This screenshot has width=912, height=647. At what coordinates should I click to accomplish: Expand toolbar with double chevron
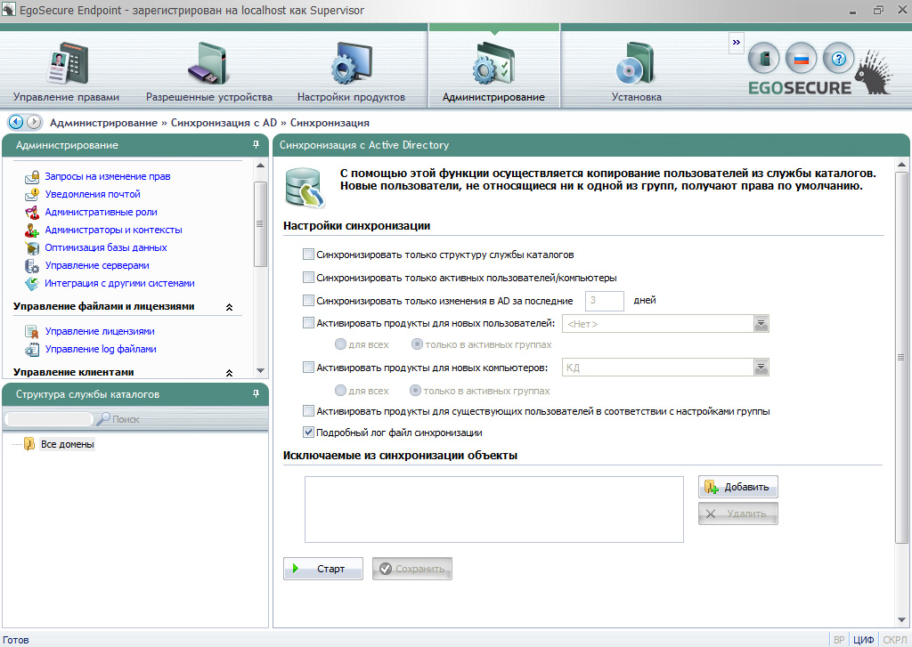click(x=737, y=43)
